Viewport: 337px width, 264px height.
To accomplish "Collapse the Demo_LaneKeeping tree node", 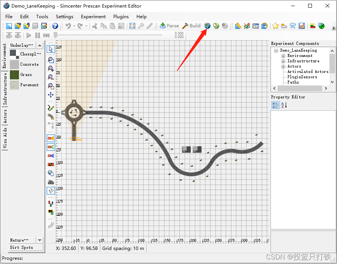I will click(276, 51).
